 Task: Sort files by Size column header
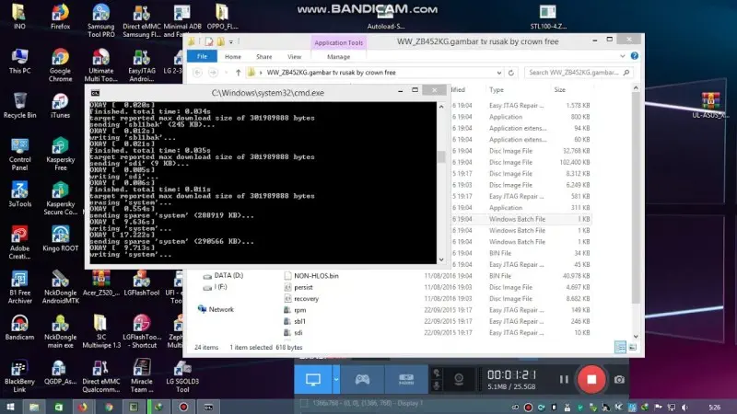[559, 89]
